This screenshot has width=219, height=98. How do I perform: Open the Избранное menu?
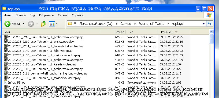coord(46,15)
